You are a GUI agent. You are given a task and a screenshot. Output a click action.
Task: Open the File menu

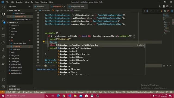point(7,2)
